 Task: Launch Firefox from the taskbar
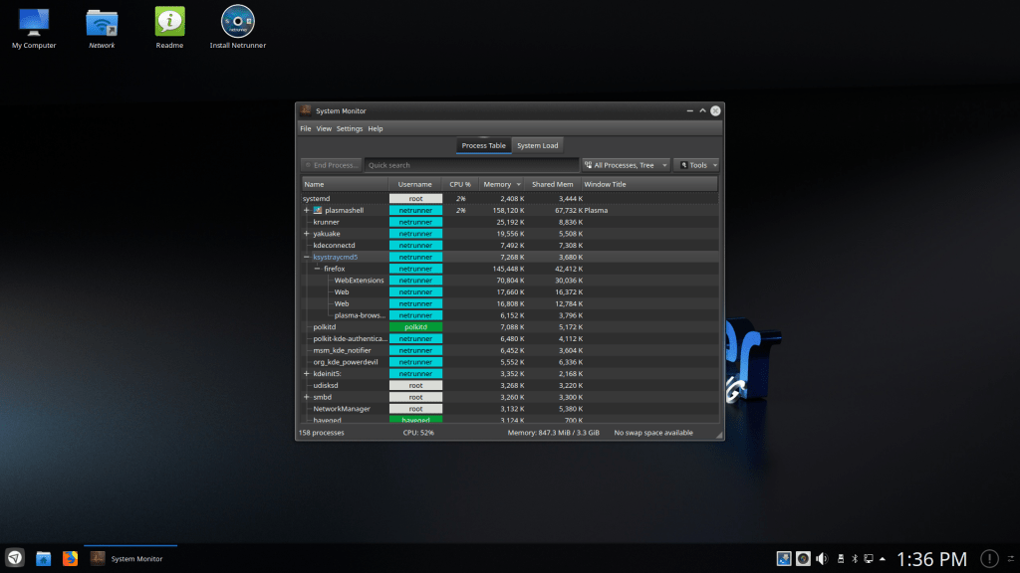[x=71, y=559]
